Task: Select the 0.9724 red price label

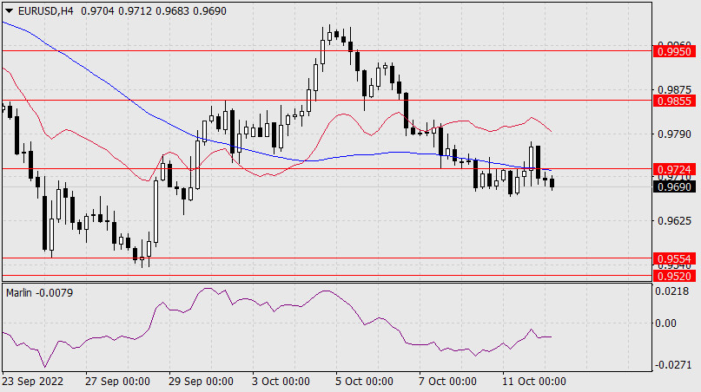Action: point(675,169)
